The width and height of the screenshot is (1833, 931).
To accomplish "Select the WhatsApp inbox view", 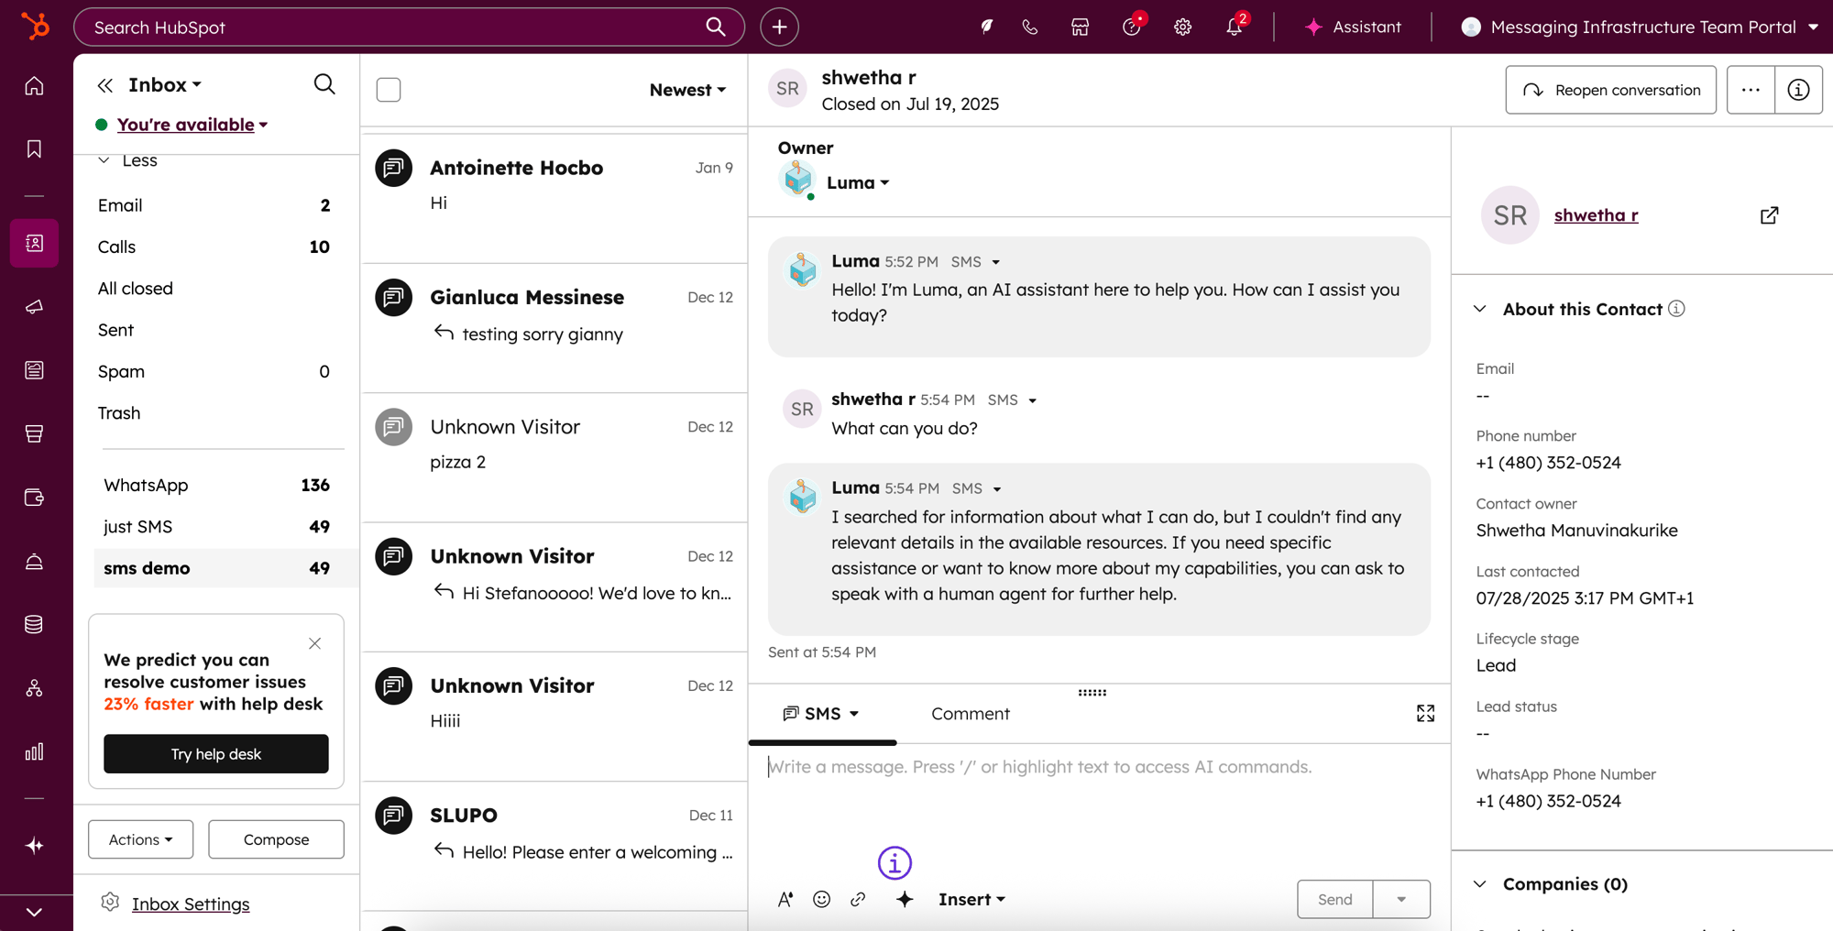I will pos(146,485).
